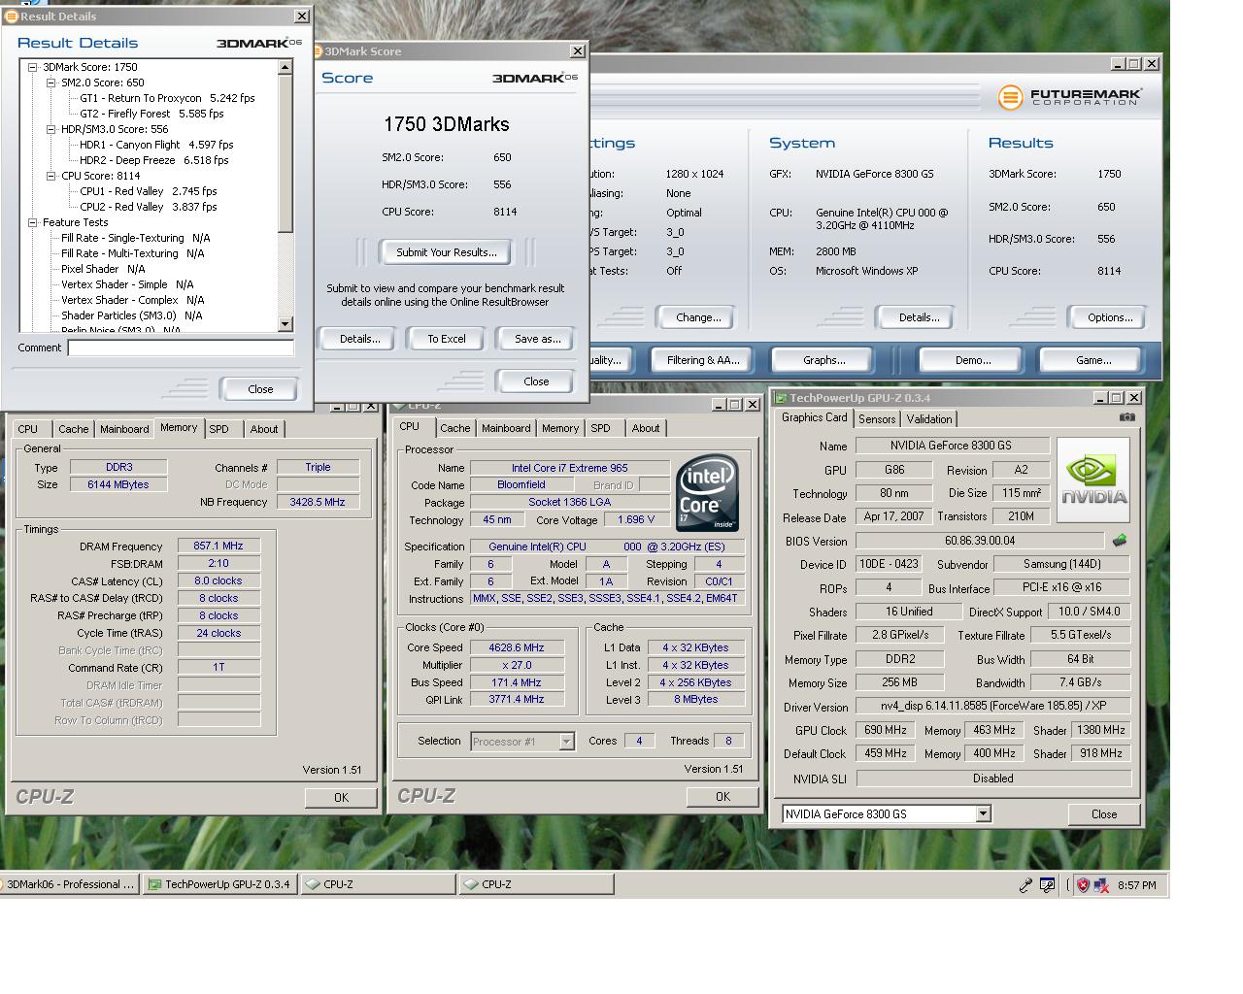Open the About tab in processor CPU-Z window

646,427
